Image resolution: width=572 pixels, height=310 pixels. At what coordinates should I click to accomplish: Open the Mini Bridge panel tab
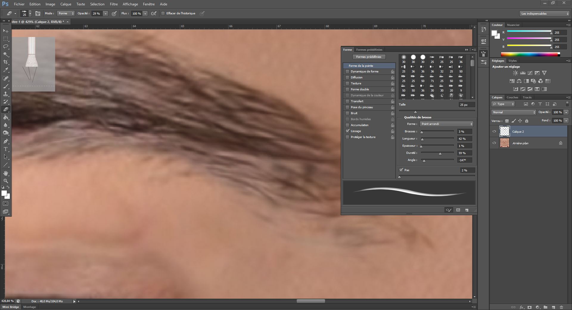click(x=11, y=307)
